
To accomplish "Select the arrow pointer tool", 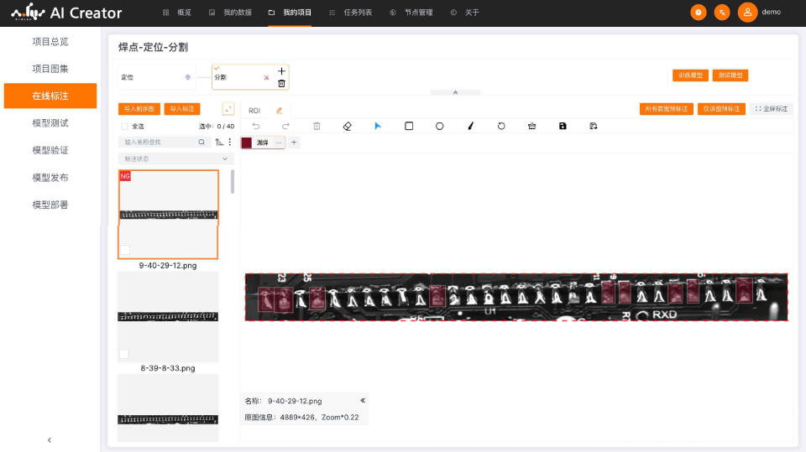I will pos(378,126).
